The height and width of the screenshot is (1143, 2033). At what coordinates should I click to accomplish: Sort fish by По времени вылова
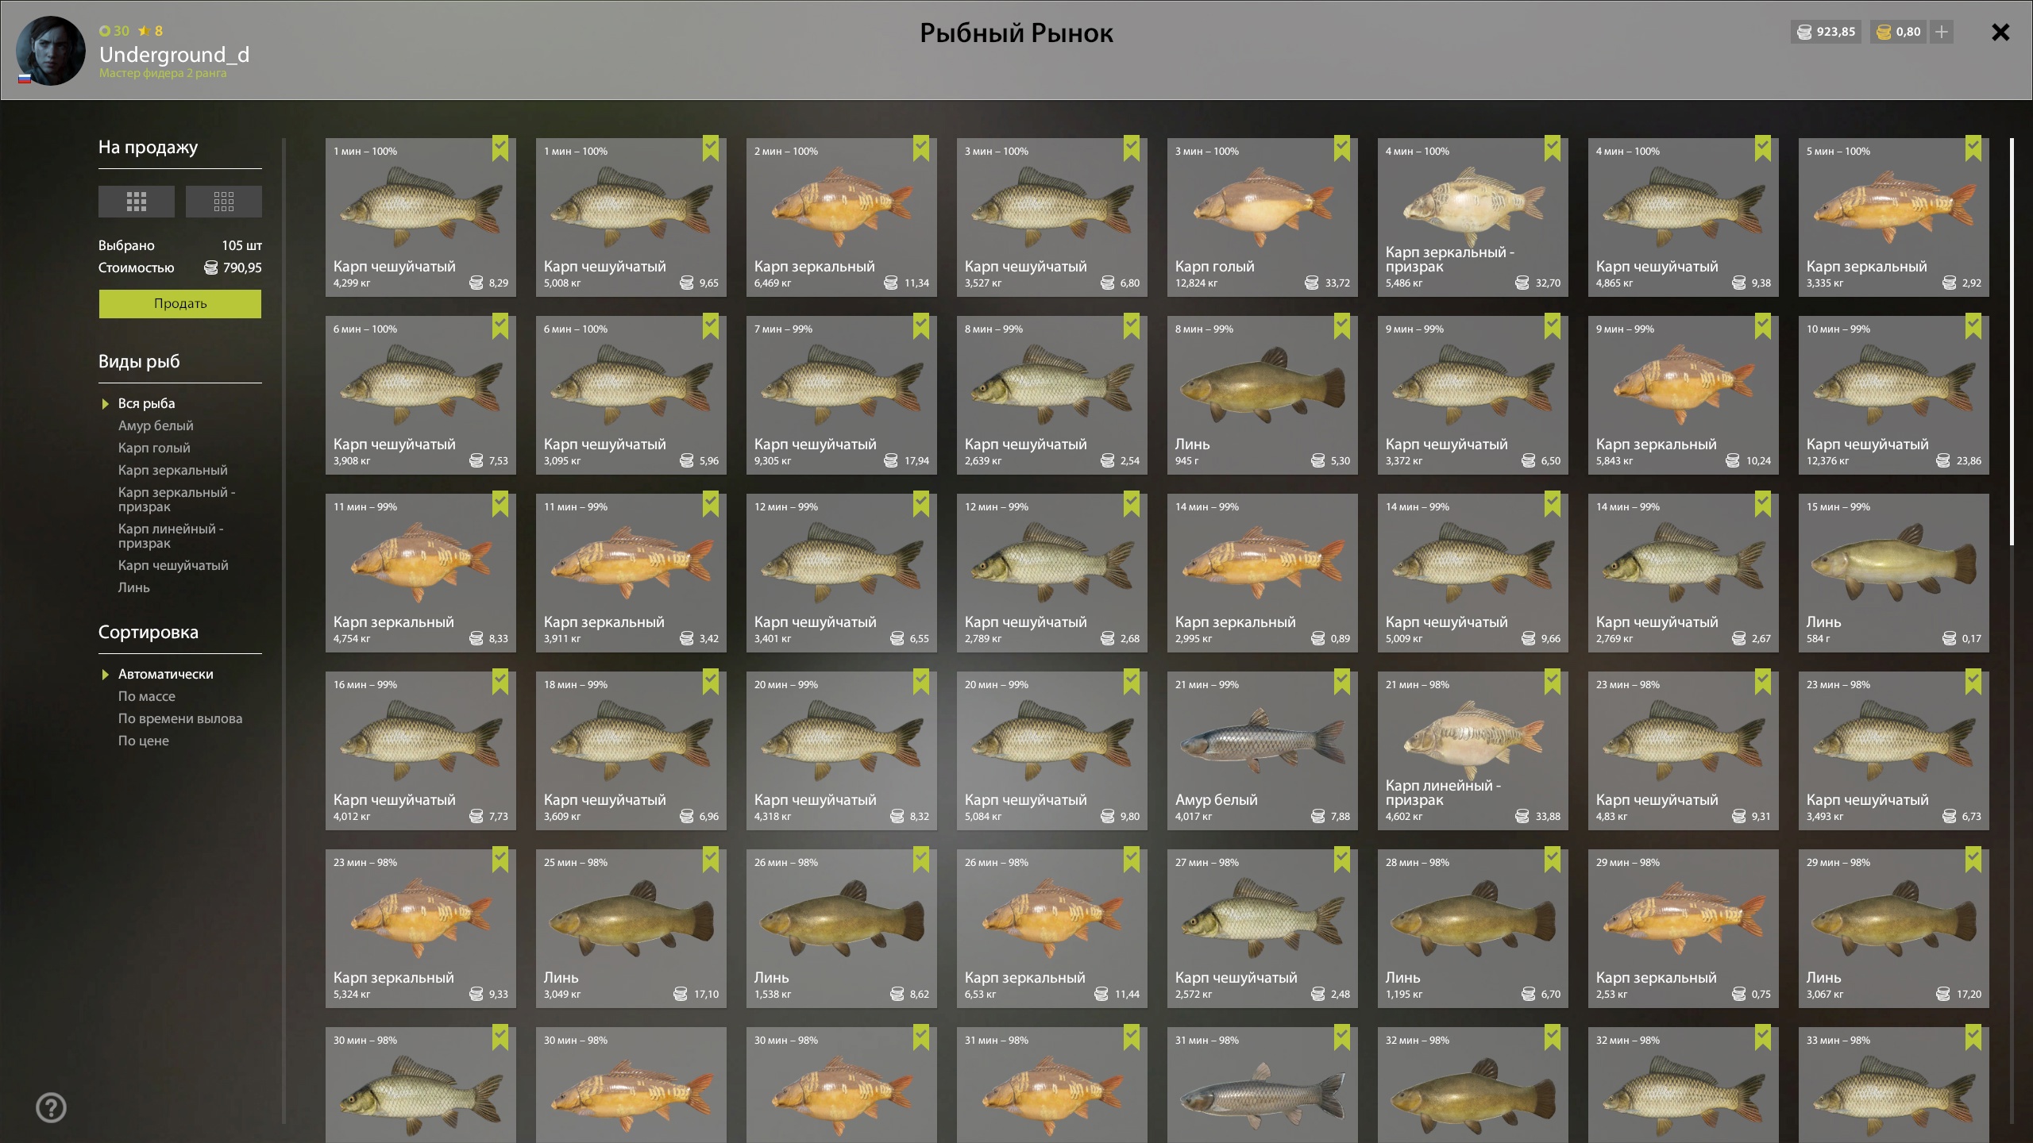[180, 718]
